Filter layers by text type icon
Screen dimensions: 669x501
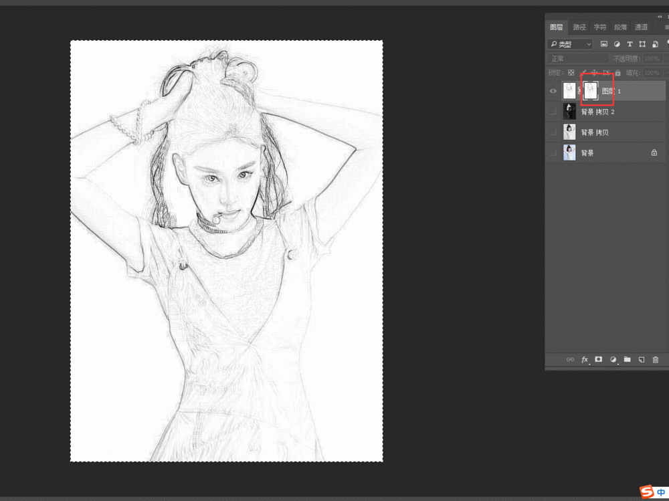630,44
